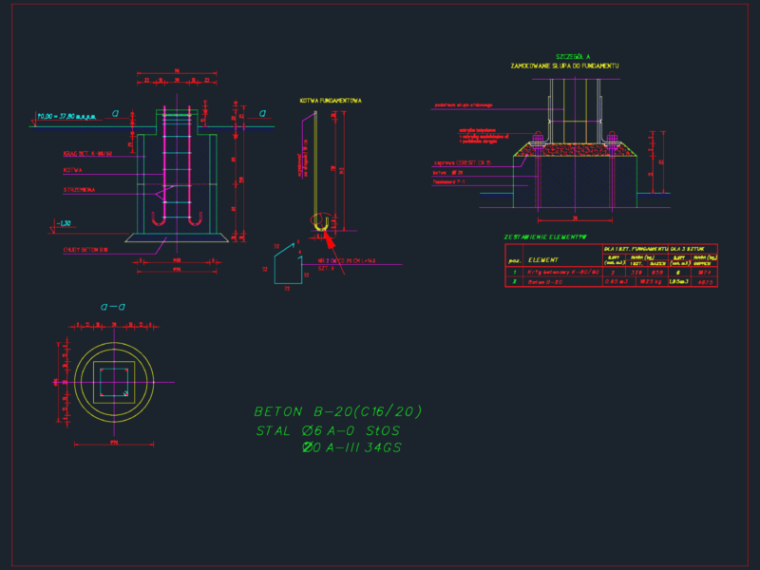The height and width of the screenshot is (570, 760).
Task: Click the 'DLA 3 SZTUK' table header
Action: point(687,249)
